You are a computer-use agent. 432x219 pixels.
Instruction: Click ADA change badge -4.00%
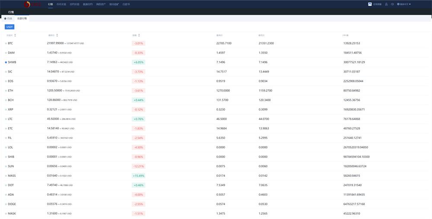tap(139, 195)
